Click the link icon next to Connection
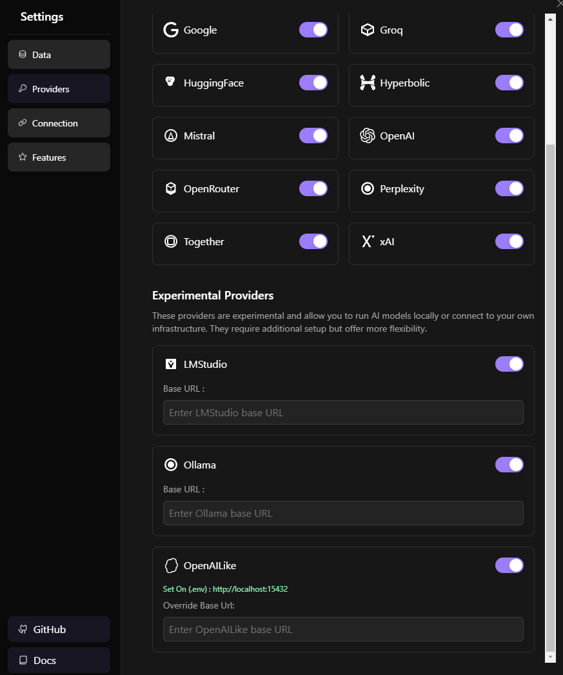The width and height of the screenshot is (563, 675). (23, 123)
